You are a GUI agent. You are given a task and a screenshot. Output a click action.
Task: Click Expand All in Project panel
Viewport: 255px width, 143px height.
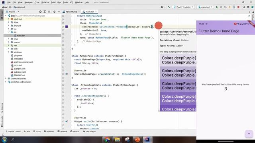pos(45,12)
